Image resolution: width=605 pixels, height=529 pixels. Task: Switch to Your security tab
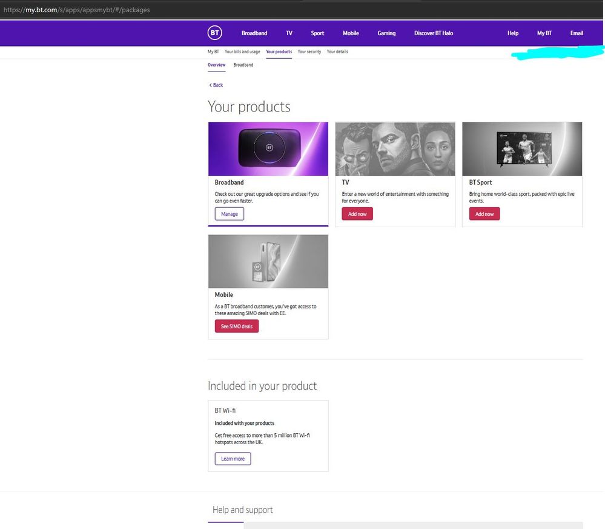point(309,52)
